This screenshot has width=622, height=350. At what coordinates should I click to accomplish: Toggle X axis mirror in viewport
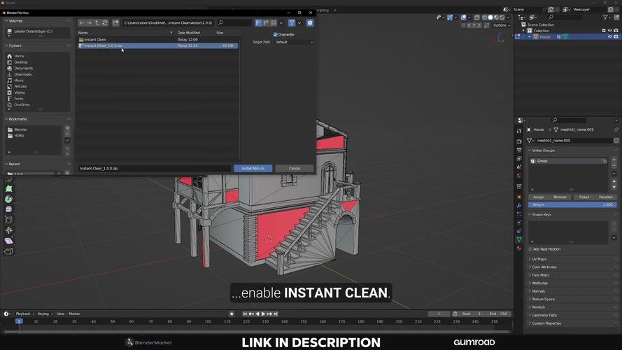point(469,25)
